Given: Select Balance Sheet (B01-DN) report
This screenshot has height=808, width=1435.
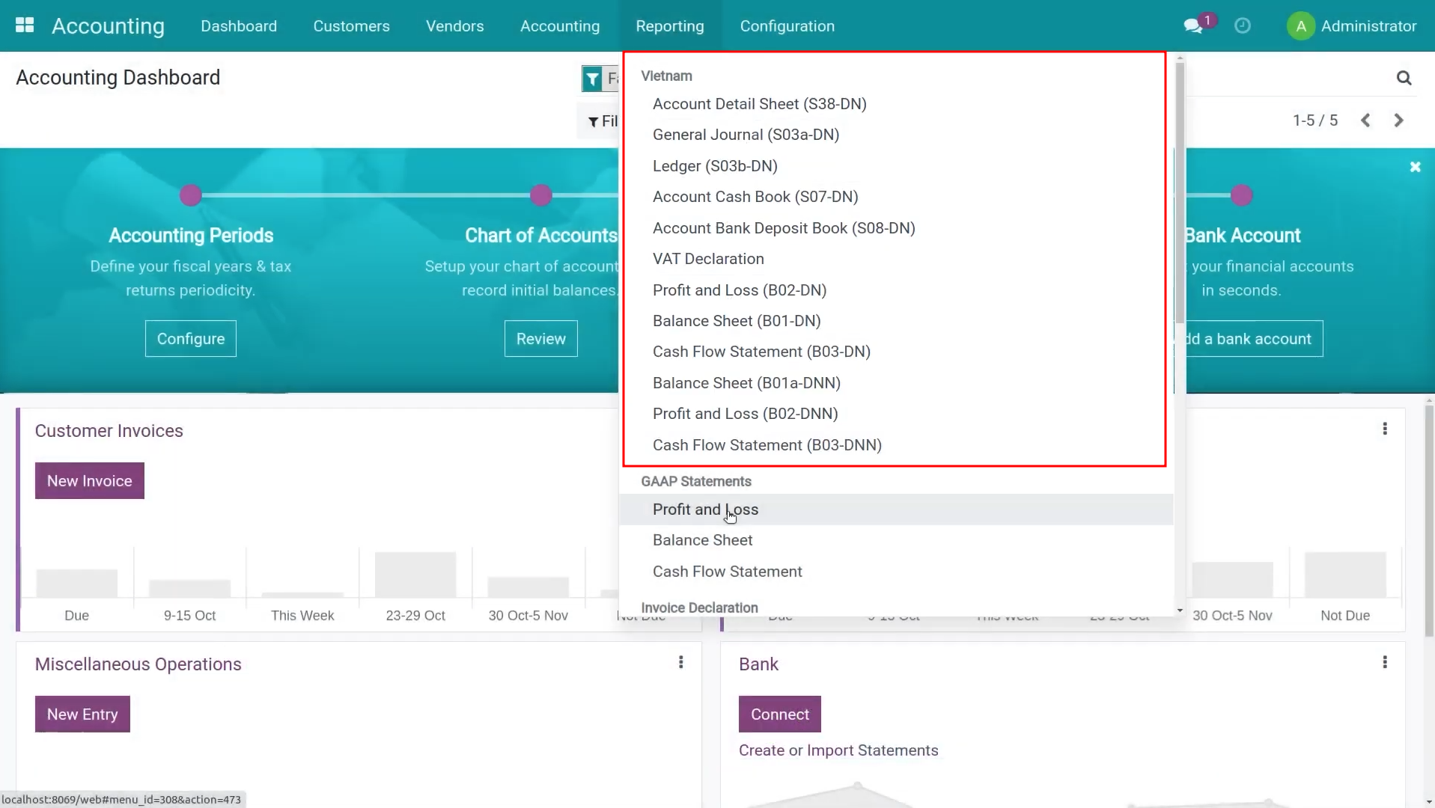Looking at the screenshot, I should tap(736, 321).
